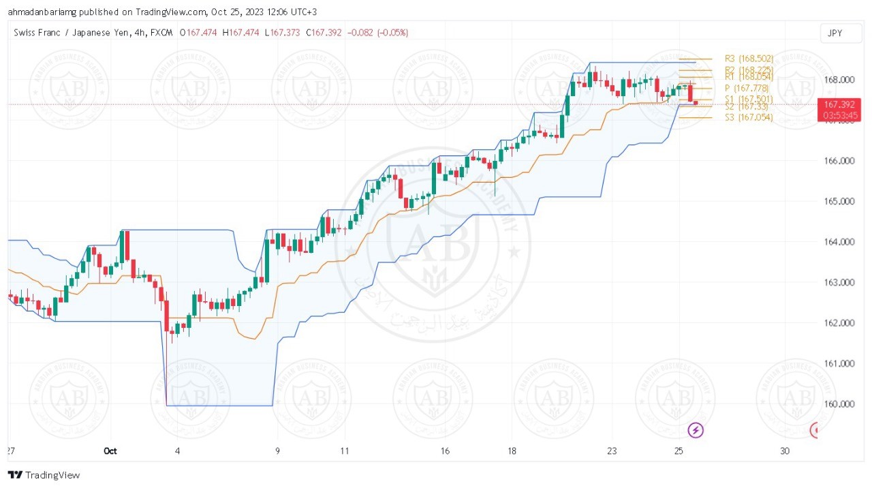This screenshot has width=872, height=488.
Task: Click the Oct label on the time axis
Action: click(x=110, y=451)
